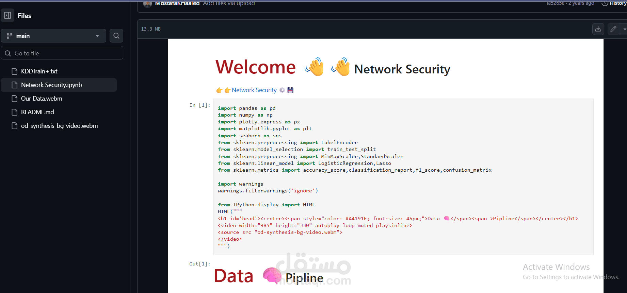627x293 pixels.
Task: Click MostafaKHaaled avatar image
Action: point(147,3)
